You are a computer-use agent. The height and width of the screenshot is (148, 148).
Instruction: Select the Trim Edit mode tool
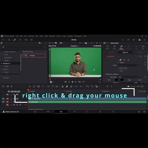[34, 87]
